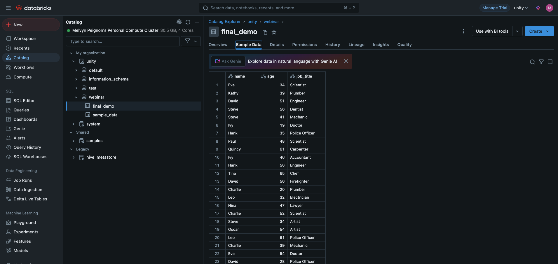Open the filter icon above the data table
Viewport: 558px width, 264px height.
541,62
